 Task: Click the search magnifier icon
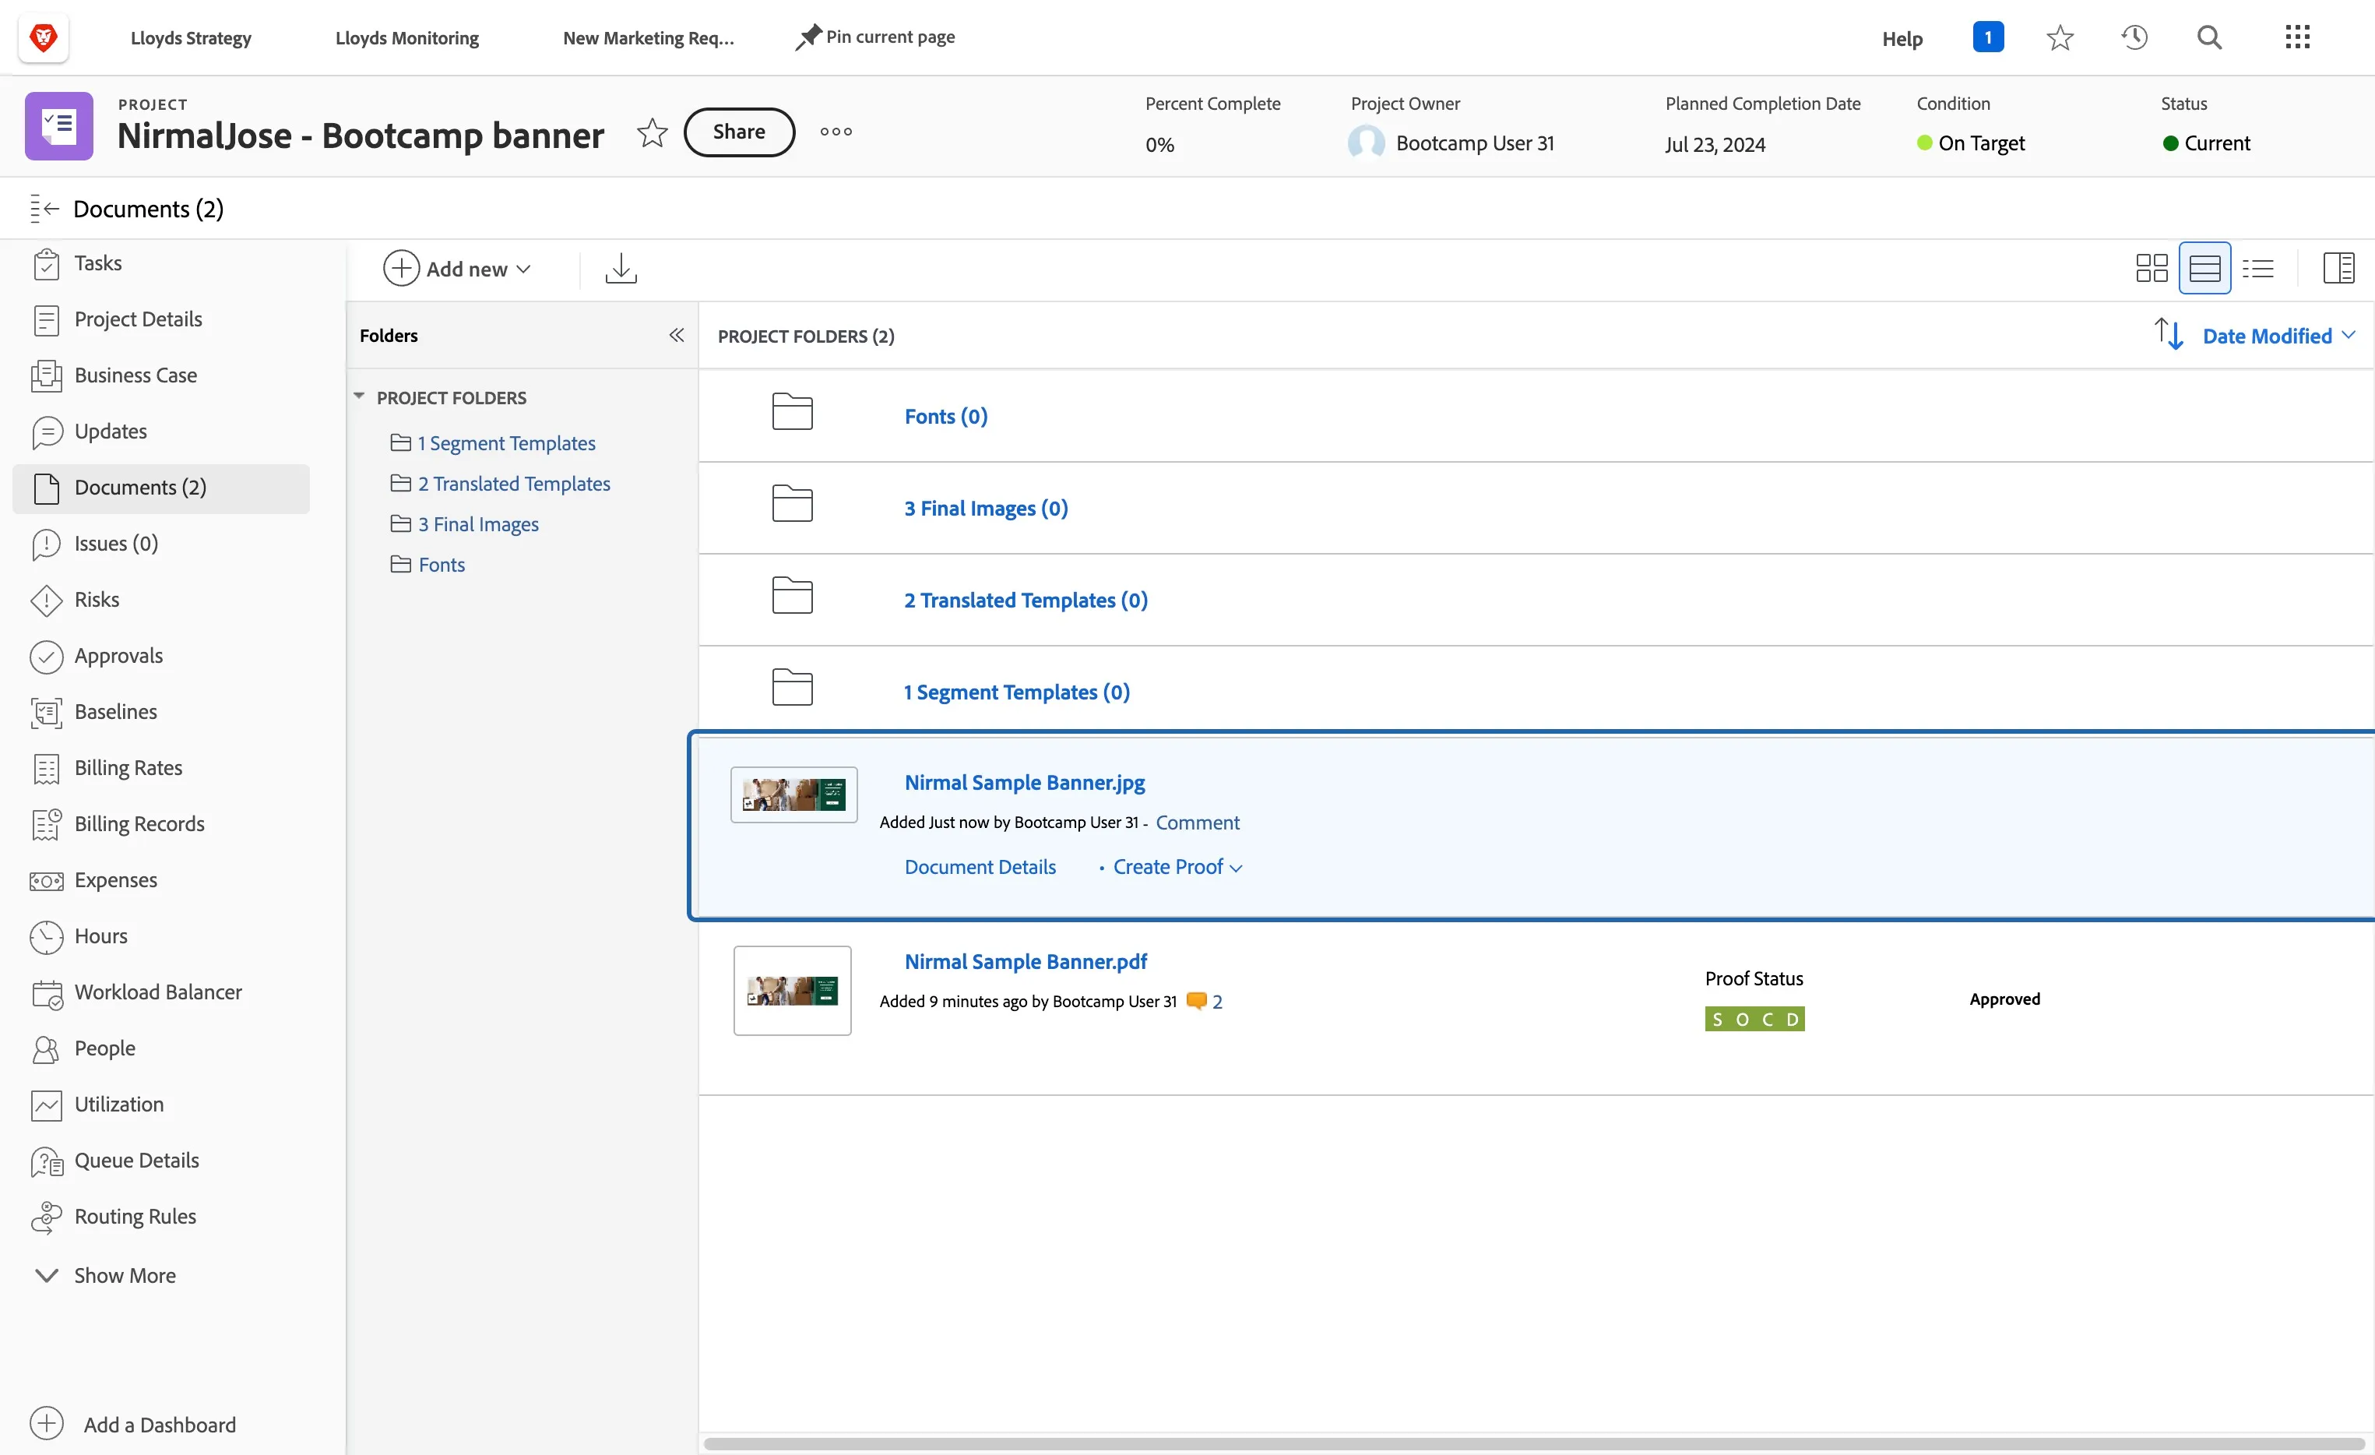(x=2209, y=37)
